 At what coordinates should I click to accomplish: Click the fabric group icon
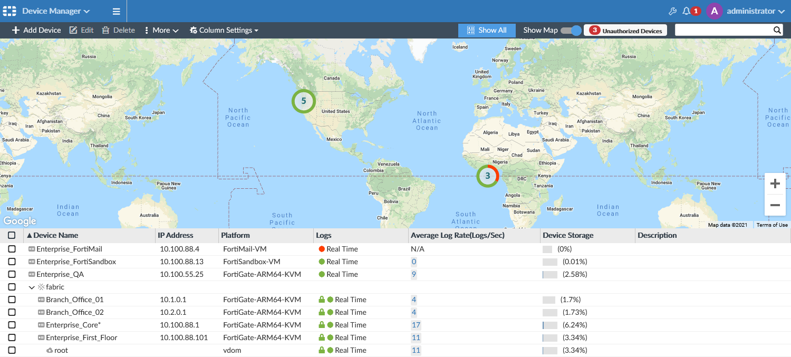coord(41,287)
